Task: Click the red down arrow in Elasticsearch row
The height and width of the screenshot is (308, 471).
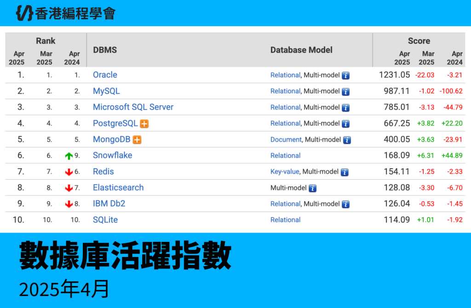Action: click(69, 188)
